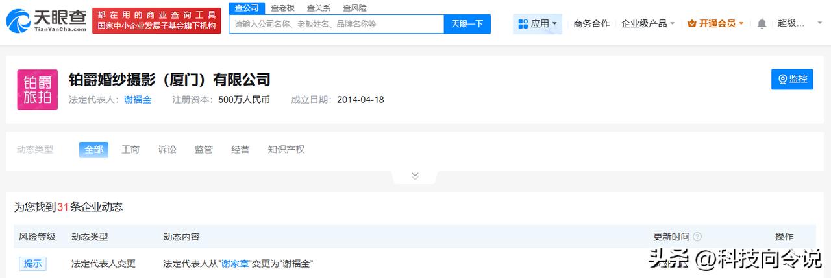
Task: Click the 动态内容 column header
Action: [x=181, y=237]
